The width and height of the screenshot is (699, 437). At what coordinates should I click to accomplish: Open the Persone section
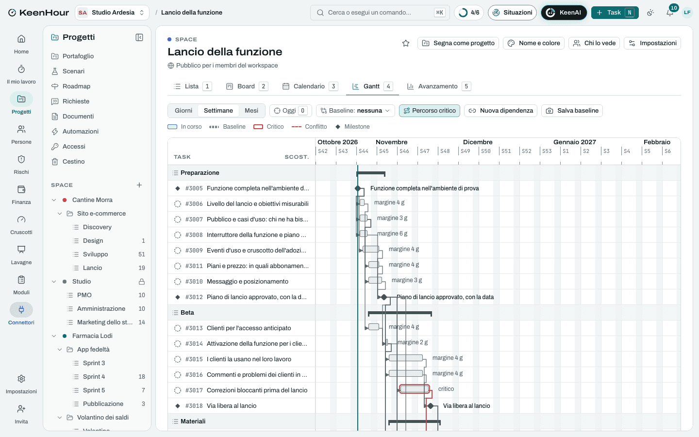click(x=21, y=134)
